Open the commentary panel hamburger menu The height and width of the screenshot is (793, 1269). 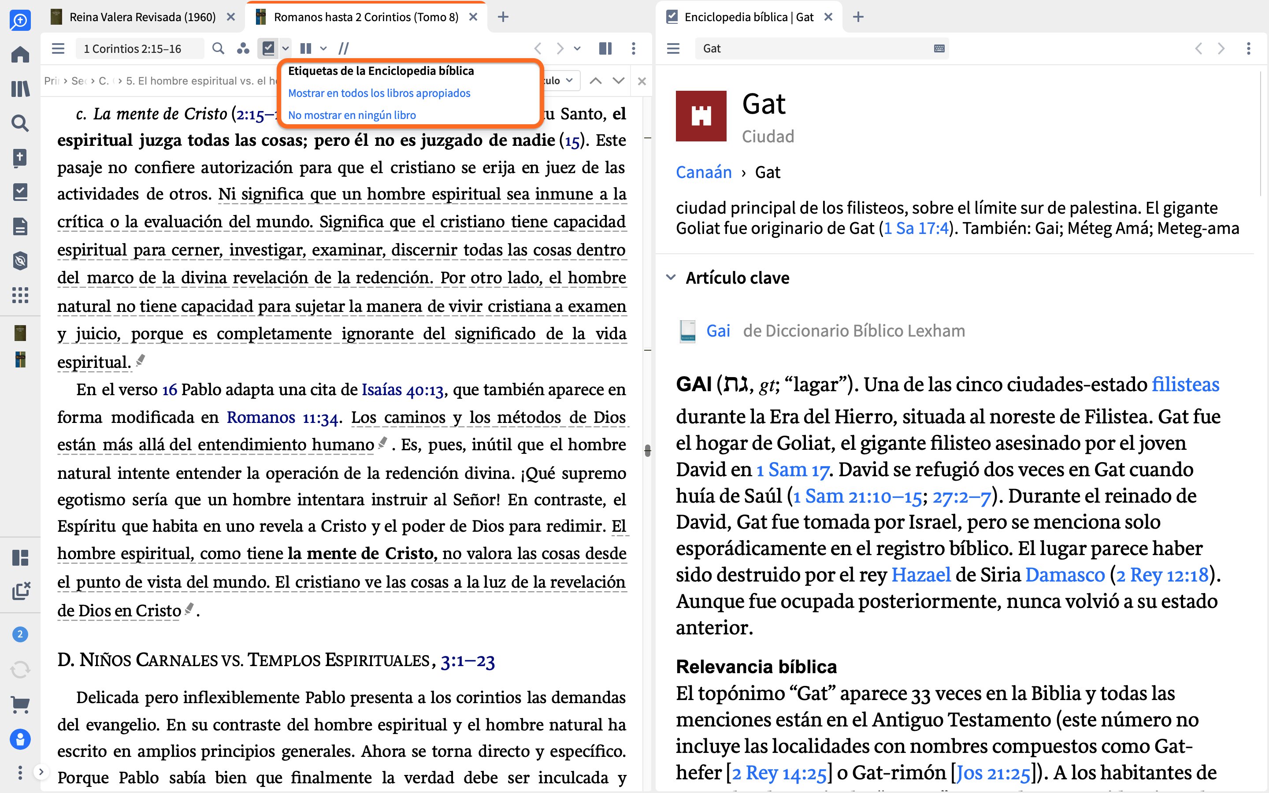tap(58, 49)
